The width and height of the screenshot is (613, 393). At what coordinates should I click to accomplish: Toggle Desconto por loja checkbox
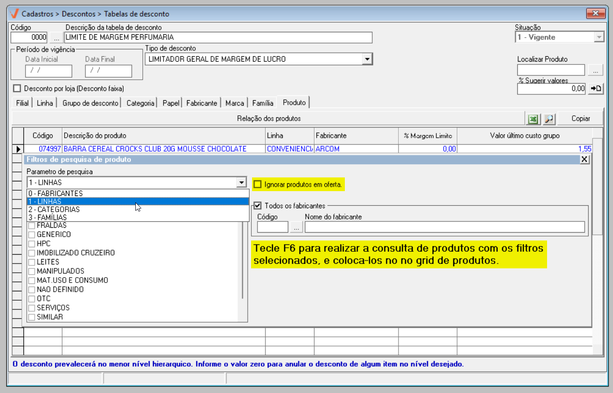tap(18, 88)
